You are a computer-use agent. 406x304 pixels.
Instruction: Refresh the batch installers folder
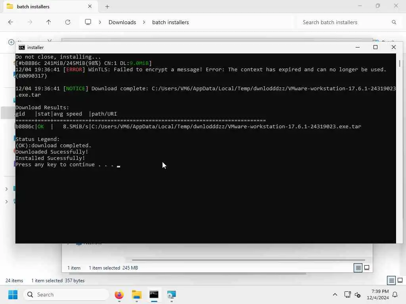tap(68, 22)
